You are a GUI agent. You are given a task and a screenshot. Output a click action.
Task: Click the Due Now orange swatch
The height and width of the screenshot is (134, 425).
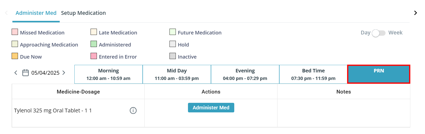15,56
